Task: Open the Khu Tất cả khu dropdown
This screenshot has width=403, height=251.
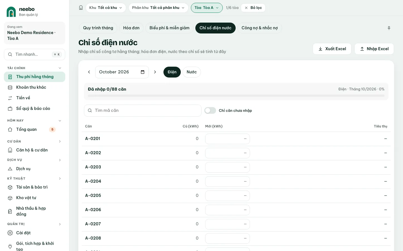Action: pos(106,8)
